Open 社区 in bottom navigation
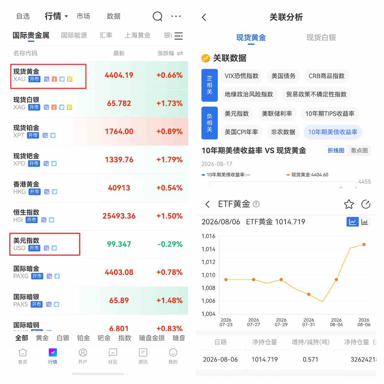384x384 pixels. 113,356
